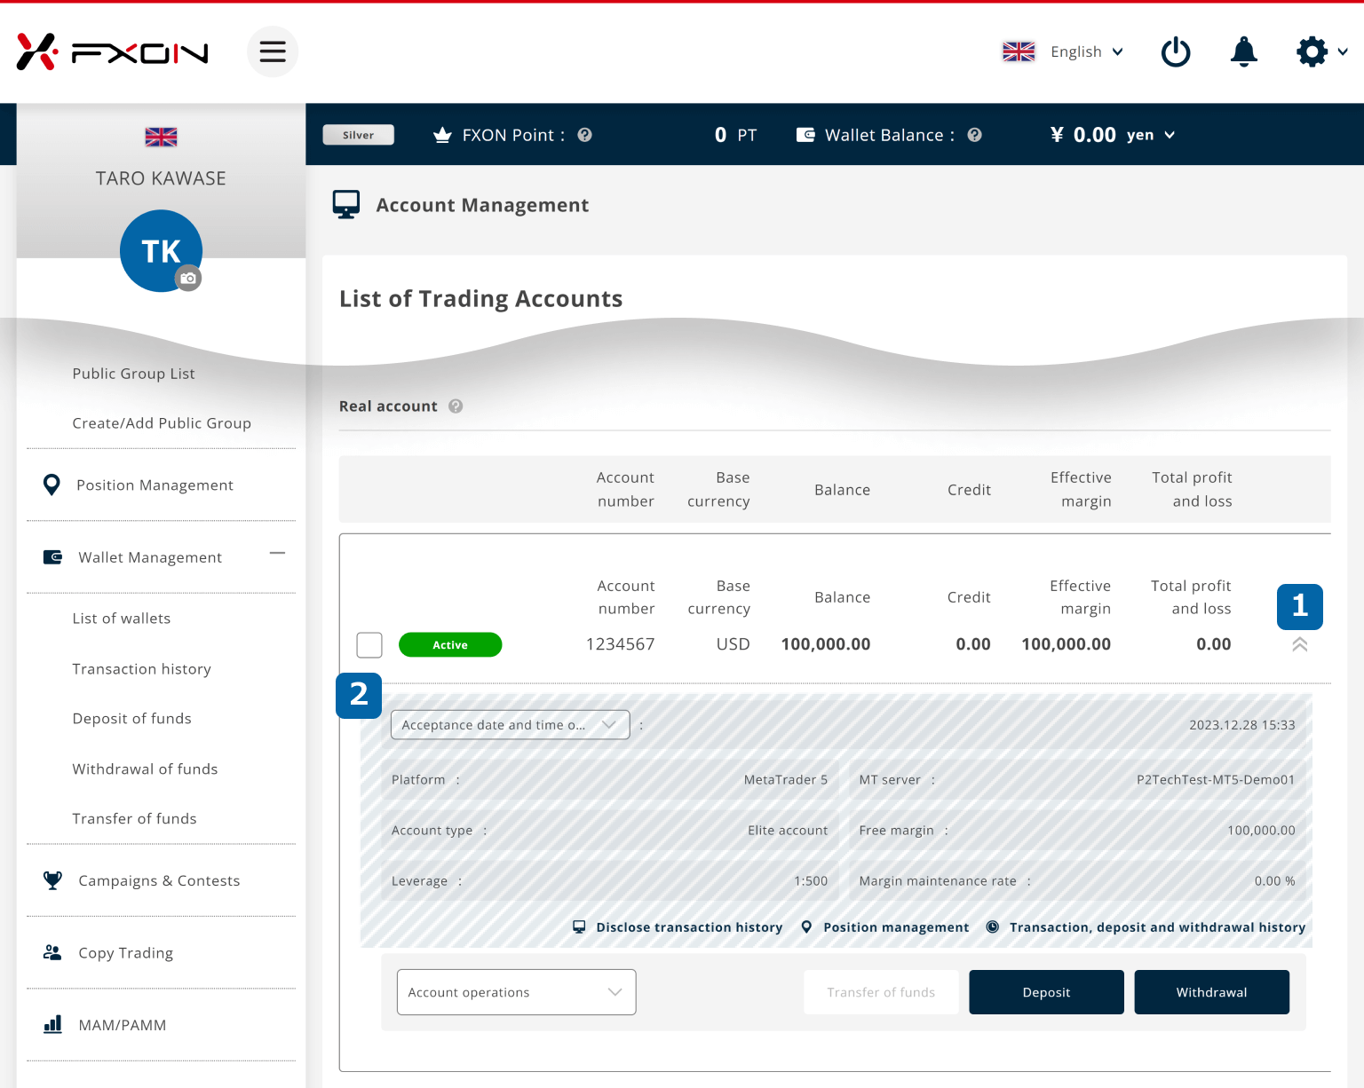Click the Campaigns & Contests trophy icon

point(52,880)
